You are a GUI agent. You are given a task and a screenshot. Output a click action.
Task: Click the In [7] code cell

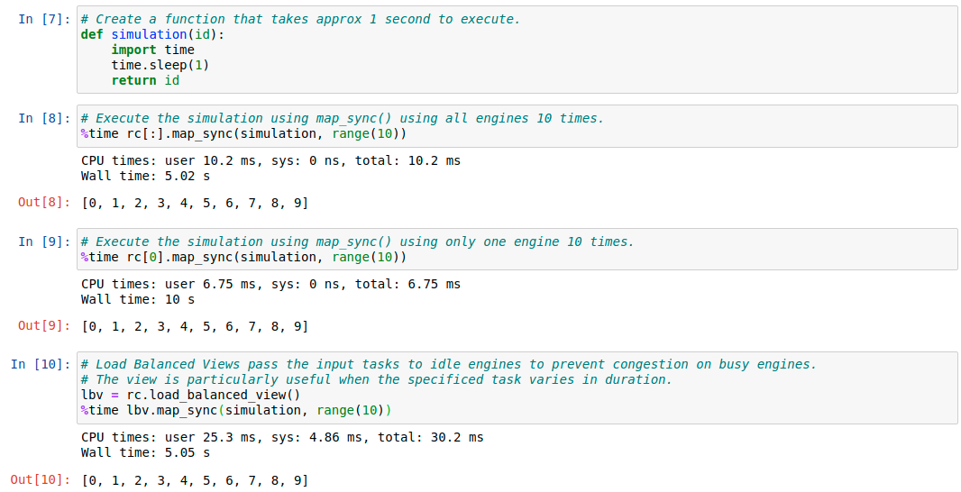pyautogui.click(x=517, y=50)
